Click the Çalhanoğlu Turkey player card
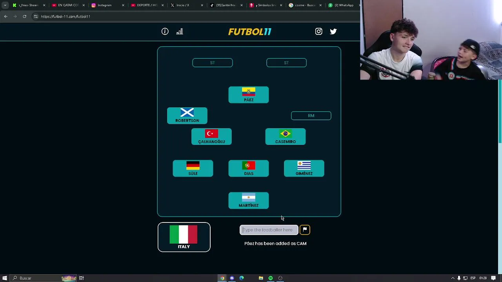 [x=211, y=137]
